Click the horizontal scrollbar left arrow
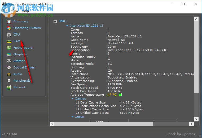 tap(52, 124)
